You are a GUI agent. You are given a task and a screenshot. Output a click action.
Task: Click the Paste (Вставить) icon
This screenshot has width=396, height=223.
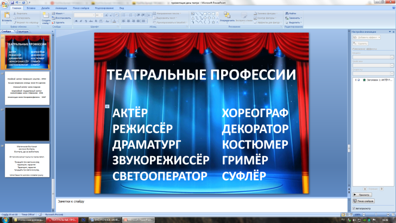pos(7,16)
